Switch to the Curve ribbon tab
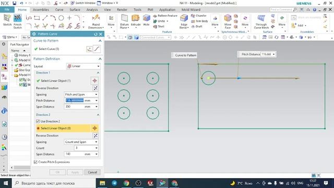Screen dimensions: 334x188 click(59, 9)
